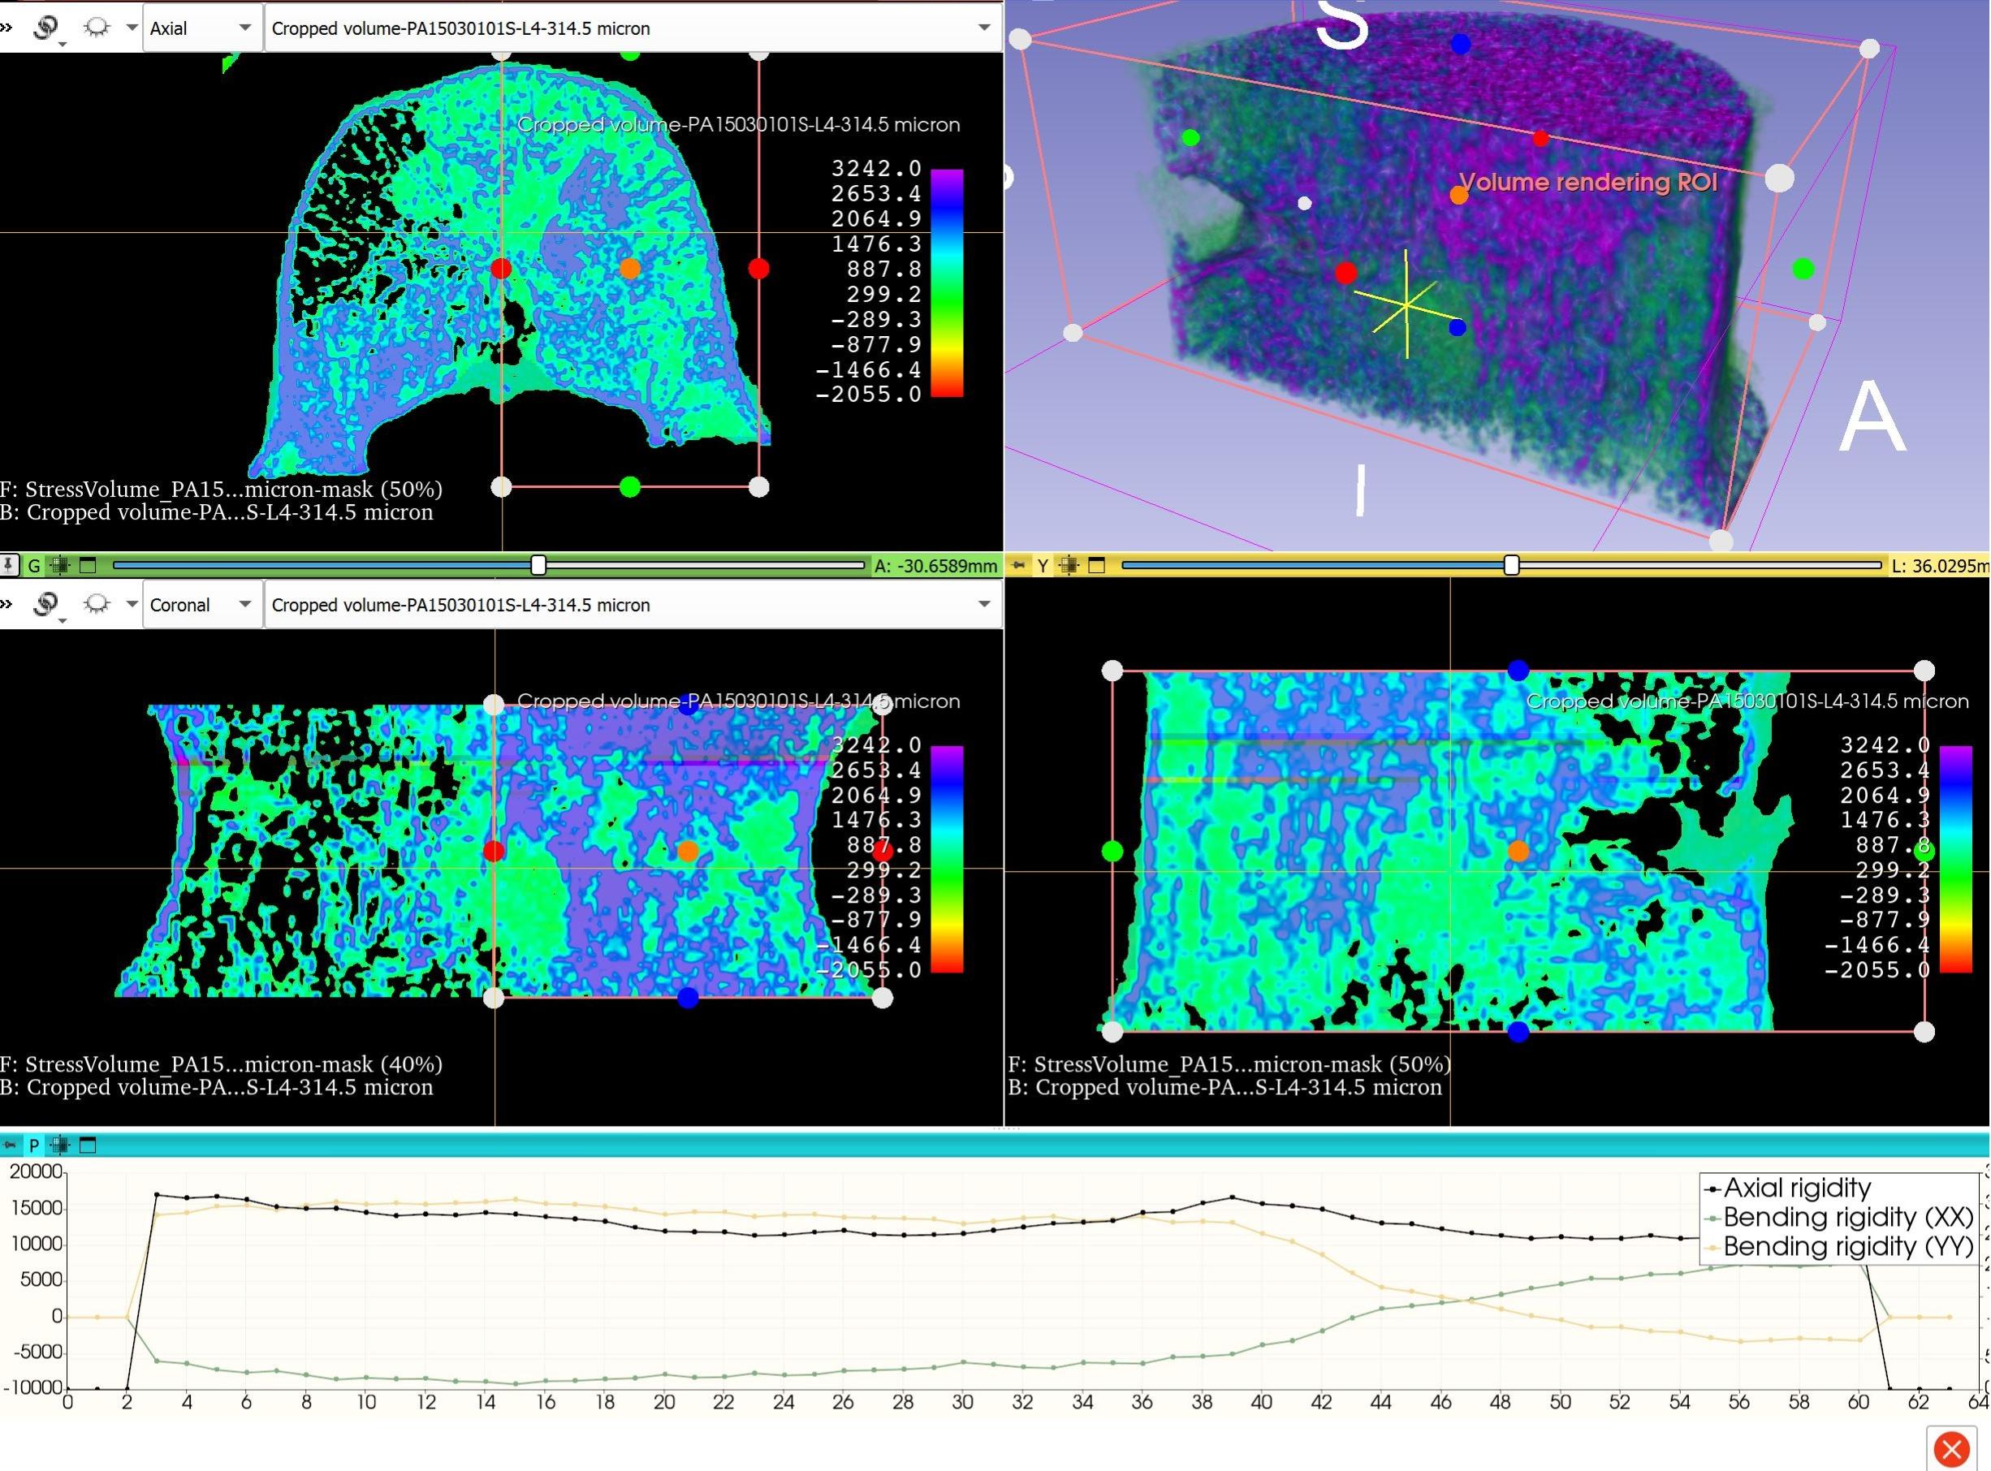1991x1471 pixels.
Task: Open the Coronal orientation dropdown
Action: coord(201,605)
